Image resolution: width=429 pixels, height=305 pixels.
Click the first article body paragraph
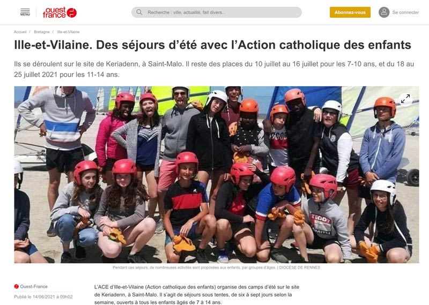point(197,295)
